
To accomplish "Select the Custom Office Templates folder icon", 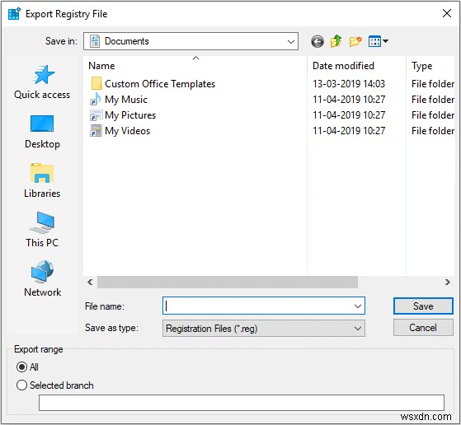I will point(96,84).
